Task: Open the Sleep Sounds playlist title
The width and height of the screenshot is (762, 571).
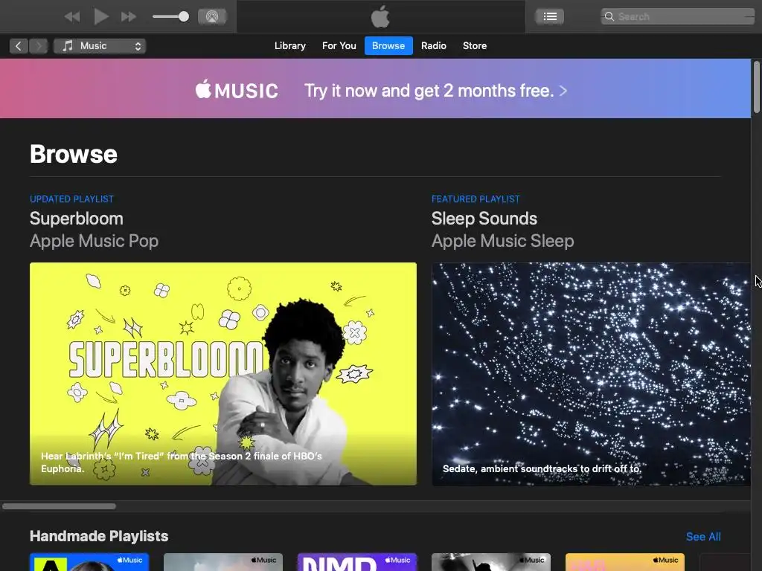Action: 484,219
